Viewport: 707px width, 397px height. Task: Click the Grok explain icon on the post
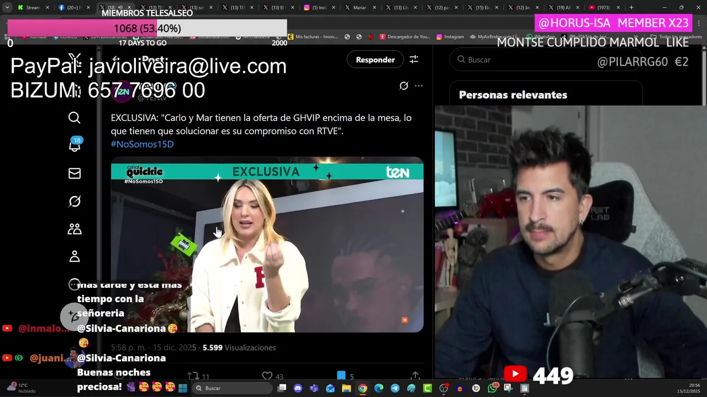coord(404,85)
